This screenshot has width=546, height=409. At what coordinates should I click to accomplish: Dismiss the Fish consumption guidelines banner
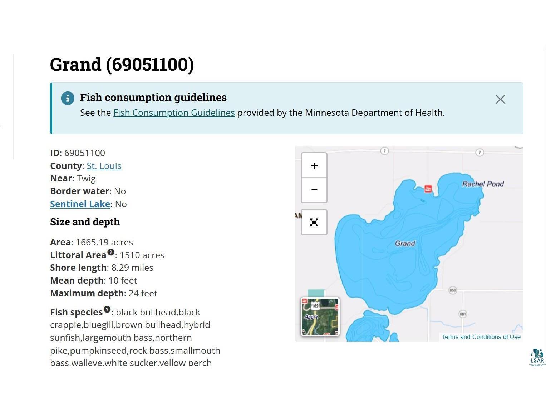coord(500,99)
